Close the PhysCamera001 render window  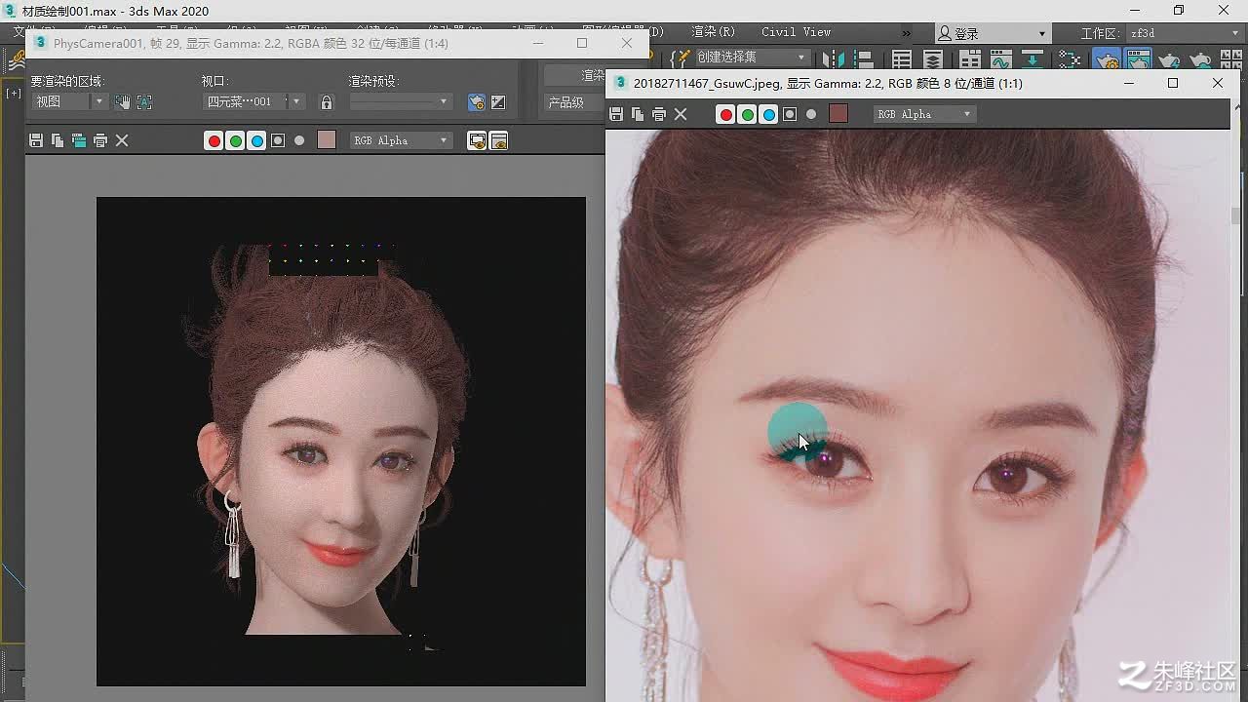tap(627, 43)
